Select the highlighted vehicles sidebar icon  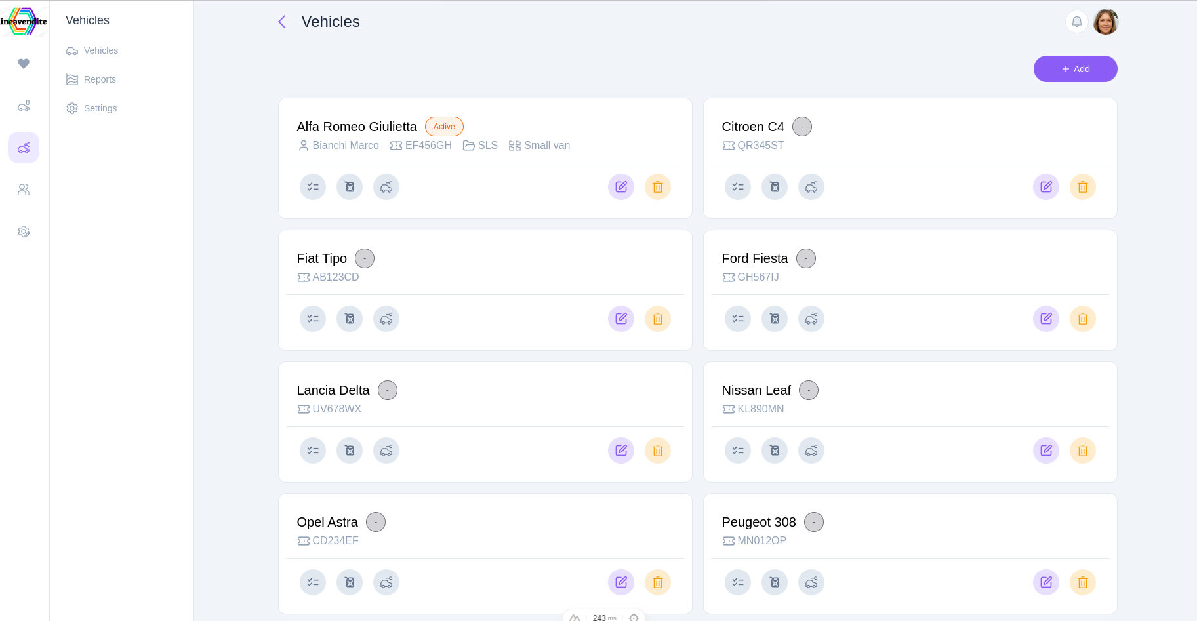(x=24, y=148)
